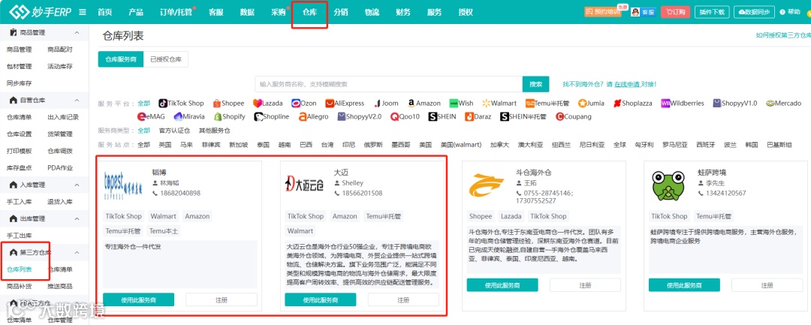Collapse the 商品管理 sidebar section
811x325 pixels.
pos(77,32)
